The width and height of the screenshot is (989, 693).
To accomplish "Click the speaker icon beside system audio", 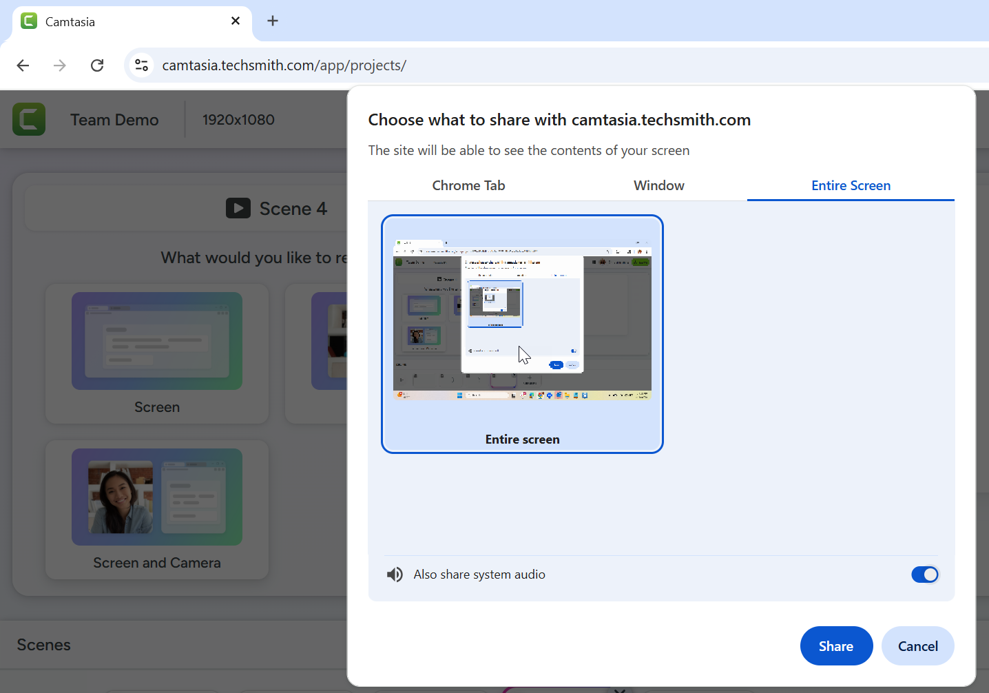I will 395,575.
